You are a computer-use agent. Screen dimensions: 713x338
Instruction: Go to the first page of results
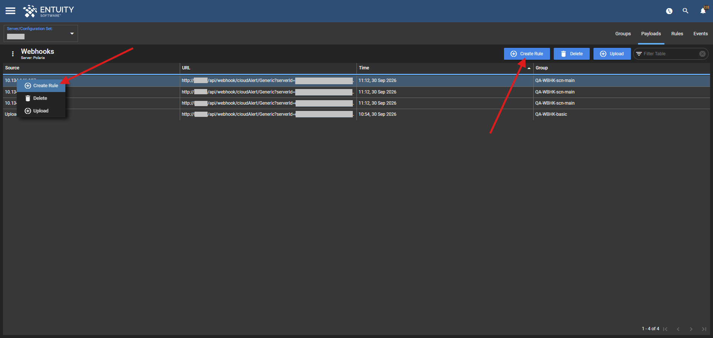click(665, 329)
